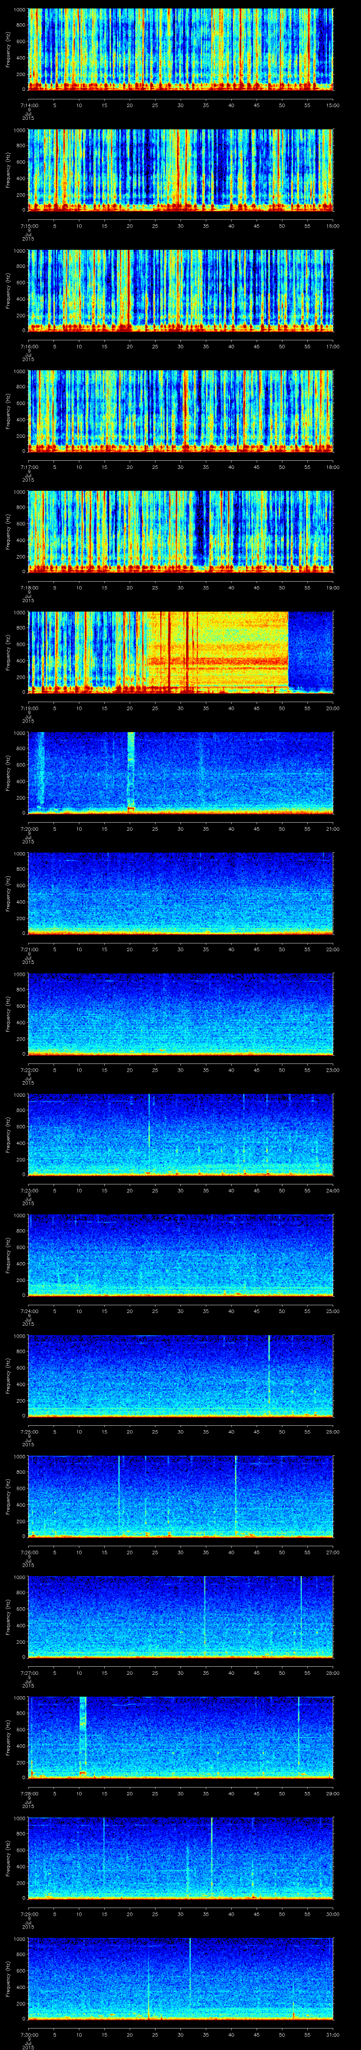
Task: Click the 24:00 end time label
Action: click(x=332, y=1190)
